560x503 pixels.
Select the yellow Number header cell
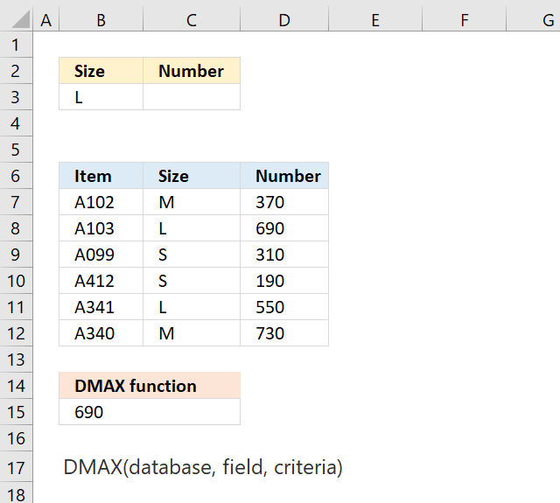[x=192, y=71]
